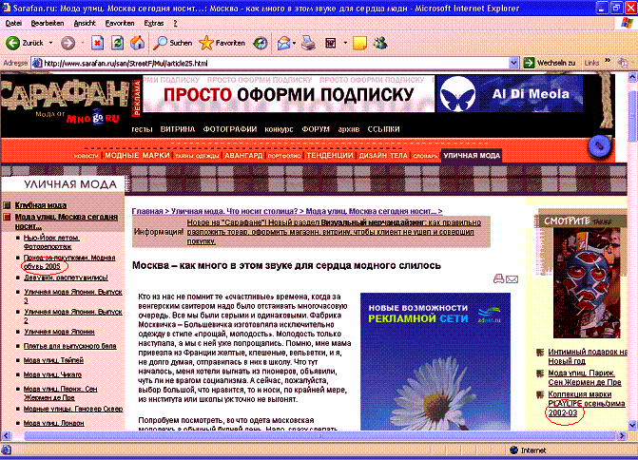The image size is (638, 460).
Task: Click the blue round button icon
Action: pos(599,145)
